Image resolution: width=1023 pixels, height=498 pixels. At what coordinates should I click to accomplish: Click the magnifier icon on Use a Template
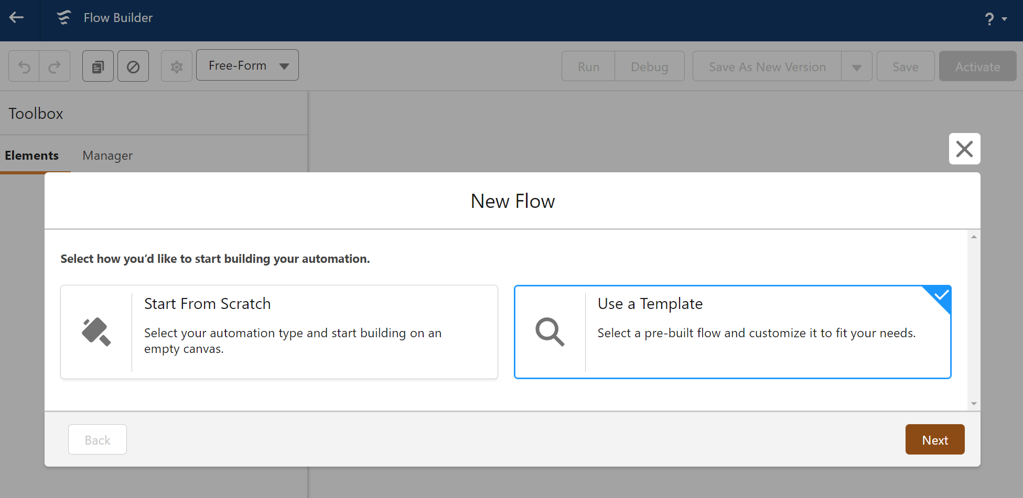tap(550, 332)
